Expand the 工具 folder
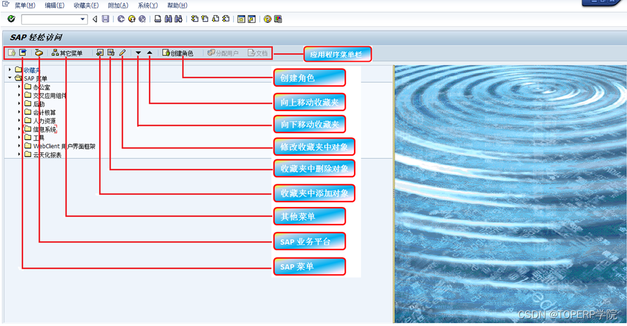Screen dimensions: 627x326 coord(19,137)
